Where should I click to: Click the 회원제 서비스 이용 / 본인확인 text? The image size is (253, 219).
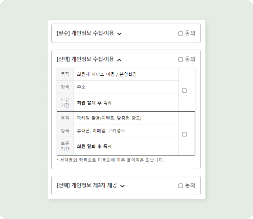point(107,74)
